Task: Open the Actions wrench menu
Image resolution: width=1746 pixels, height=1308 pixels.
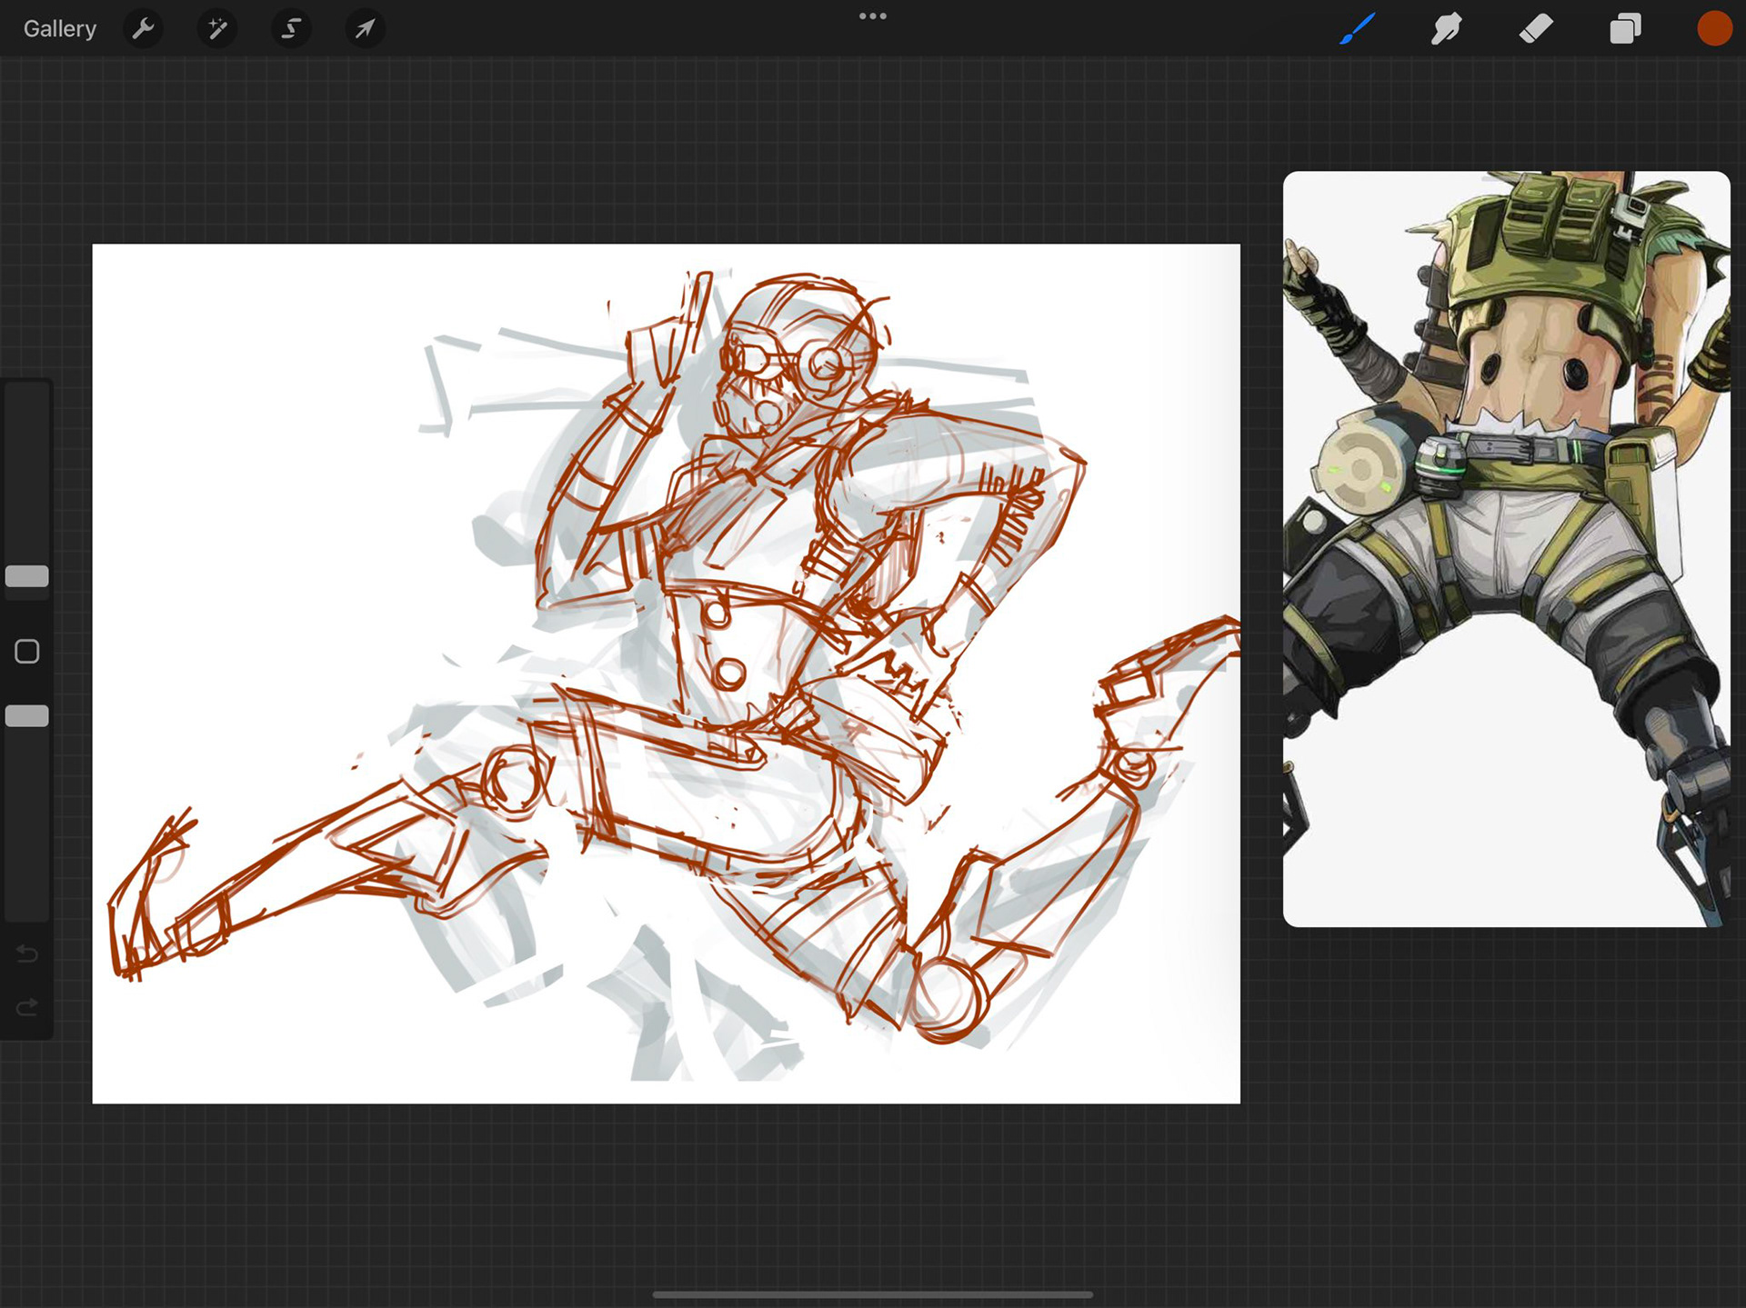Action: pyautogui.click(x=143, y=29)
